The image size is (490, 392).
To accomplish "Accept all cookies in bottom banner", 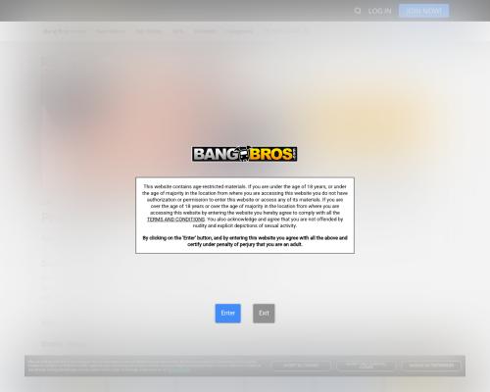I will [301, 366].
